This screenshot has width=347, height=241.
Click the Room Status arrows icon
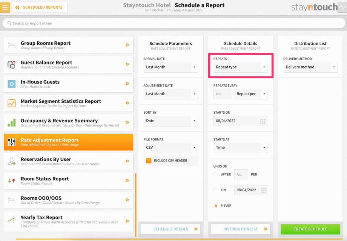pos(12,180)
